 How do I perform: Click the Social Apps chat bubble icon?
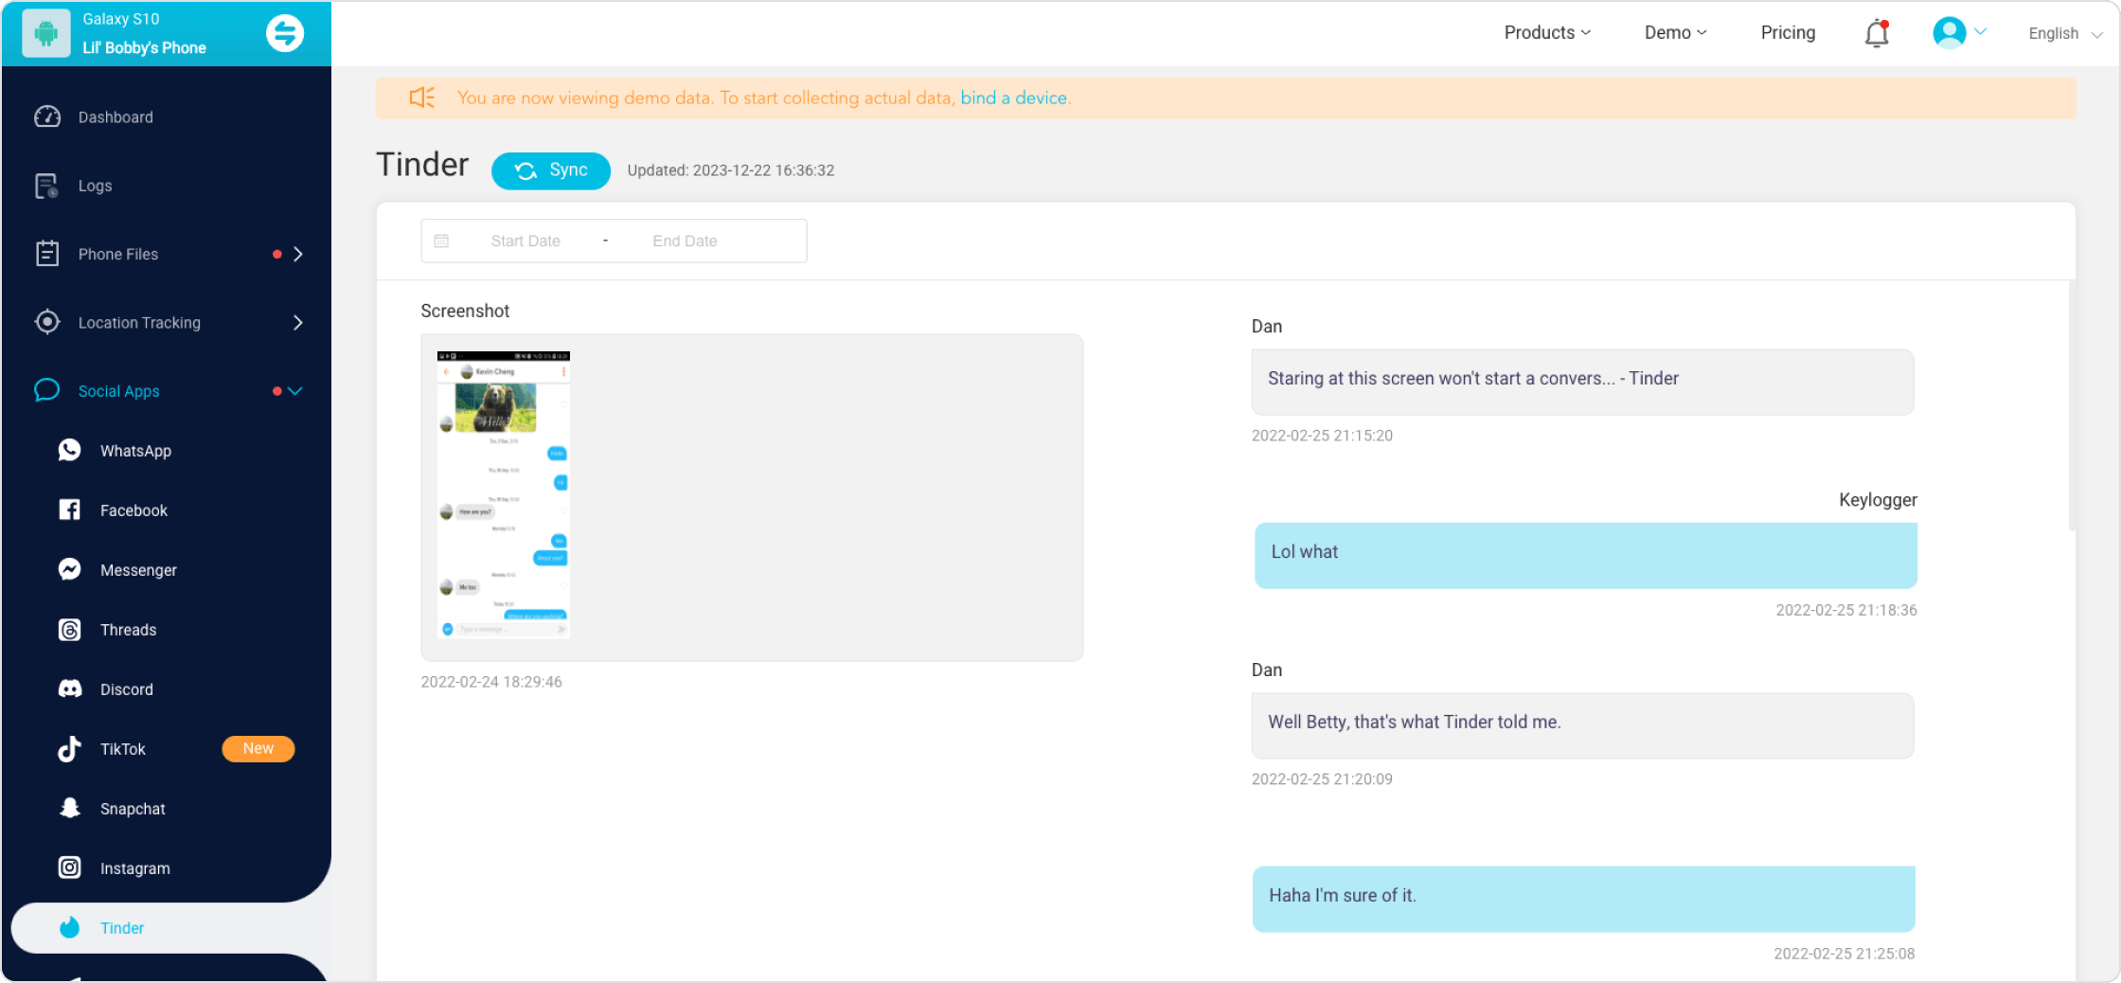tap(47, 390)
